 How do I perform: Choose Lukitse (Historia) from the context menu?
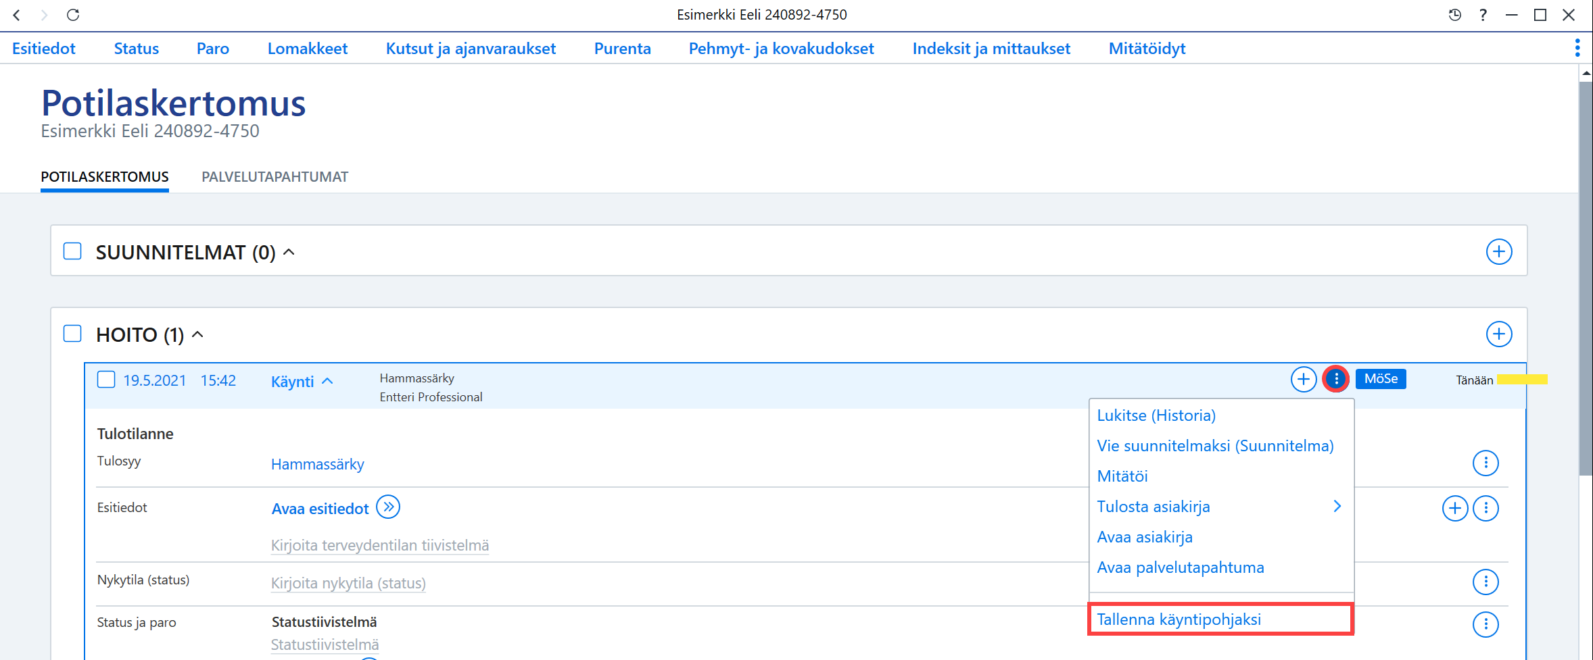click(1156, 415)
